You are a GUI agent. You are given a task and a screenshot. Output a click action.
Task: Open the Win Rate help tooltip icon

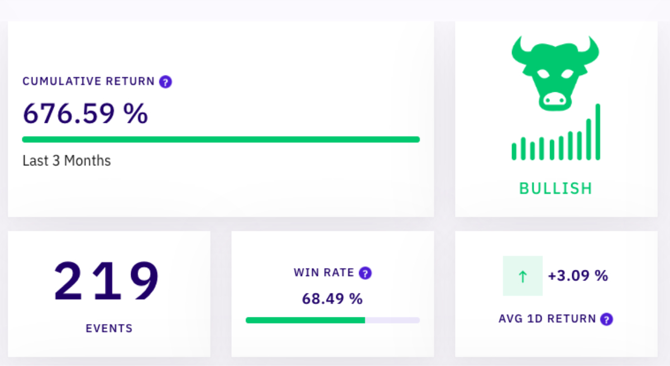(x=365, y=273)
